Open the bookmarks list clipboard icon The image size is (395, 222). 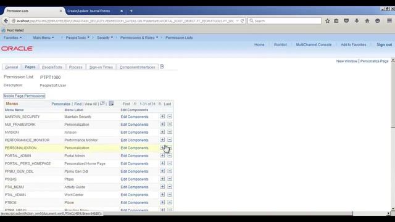(x=336, y=21)
